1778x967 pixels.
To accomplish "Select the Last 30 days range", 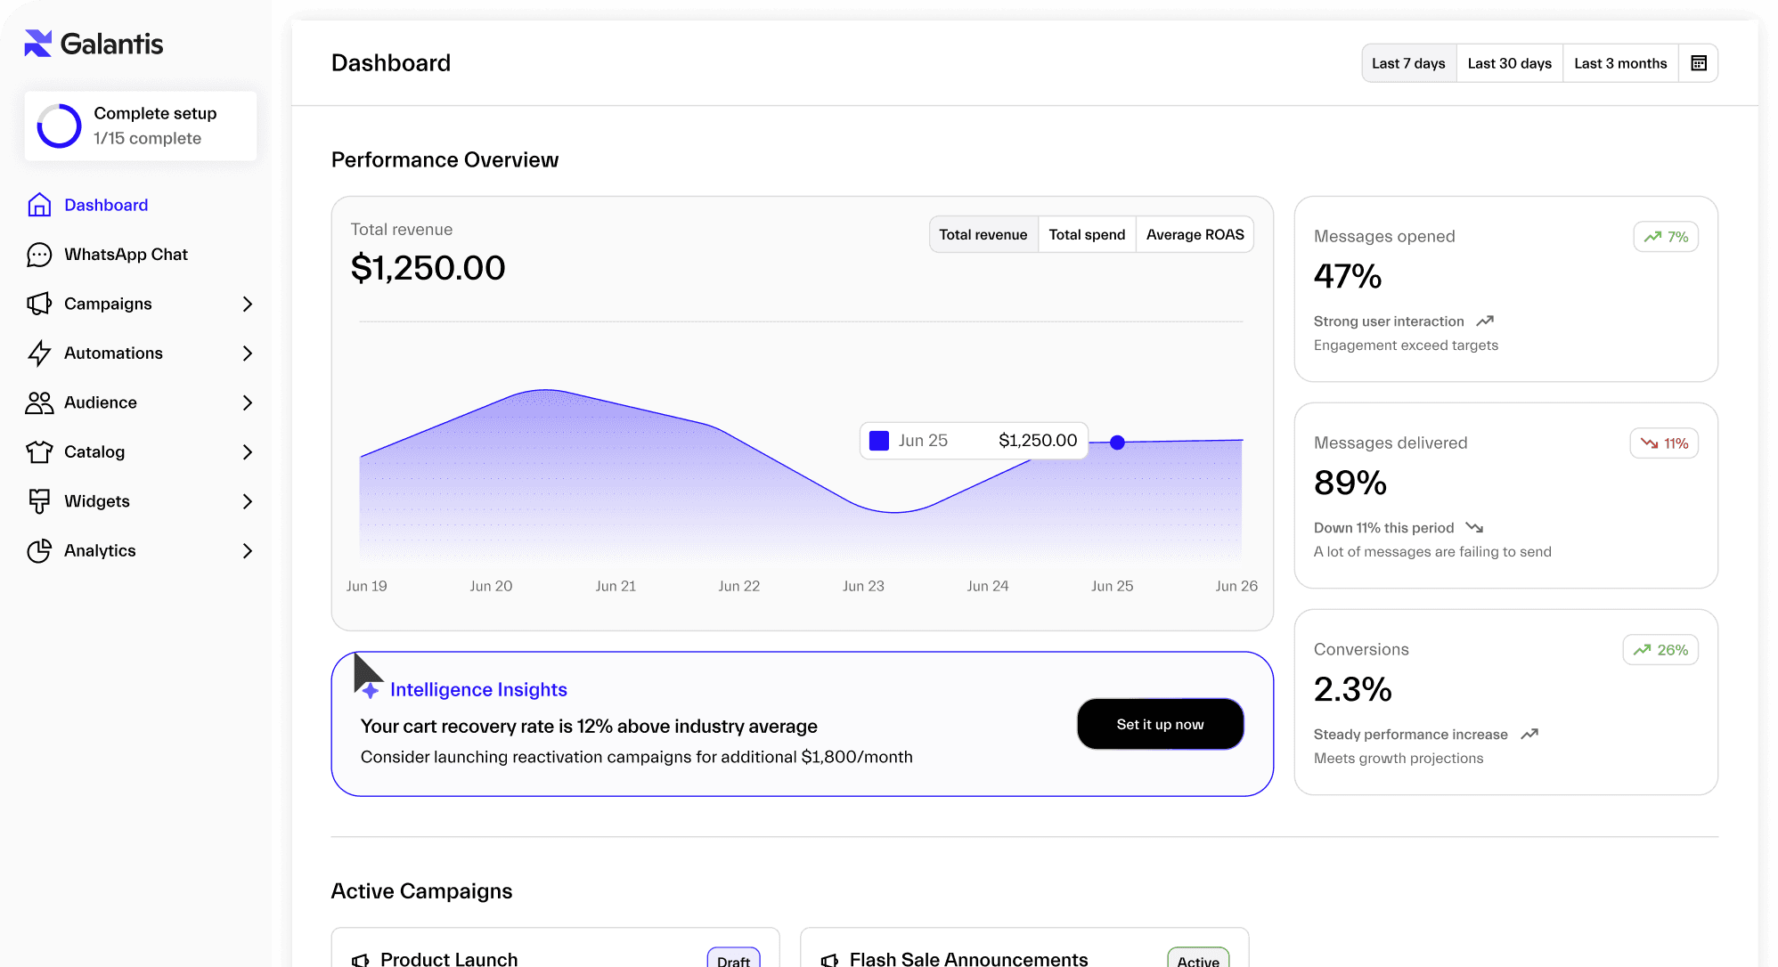I will click(x=1509, y=63).
